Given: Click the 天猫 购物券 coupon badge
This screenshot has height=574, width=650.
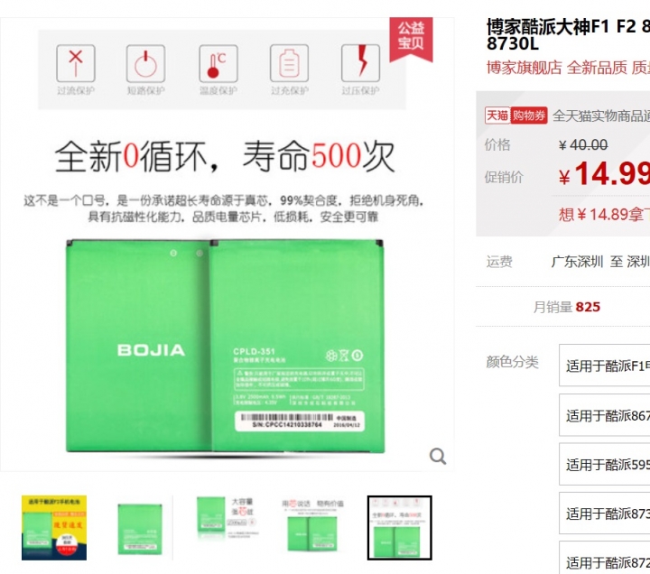Looking at the screenshot, I should point(516,116).
